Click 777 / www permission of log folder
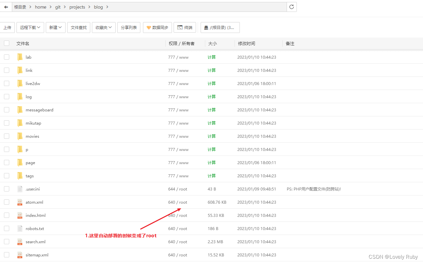This screenshot has width=423, height=263. point(178,97)
